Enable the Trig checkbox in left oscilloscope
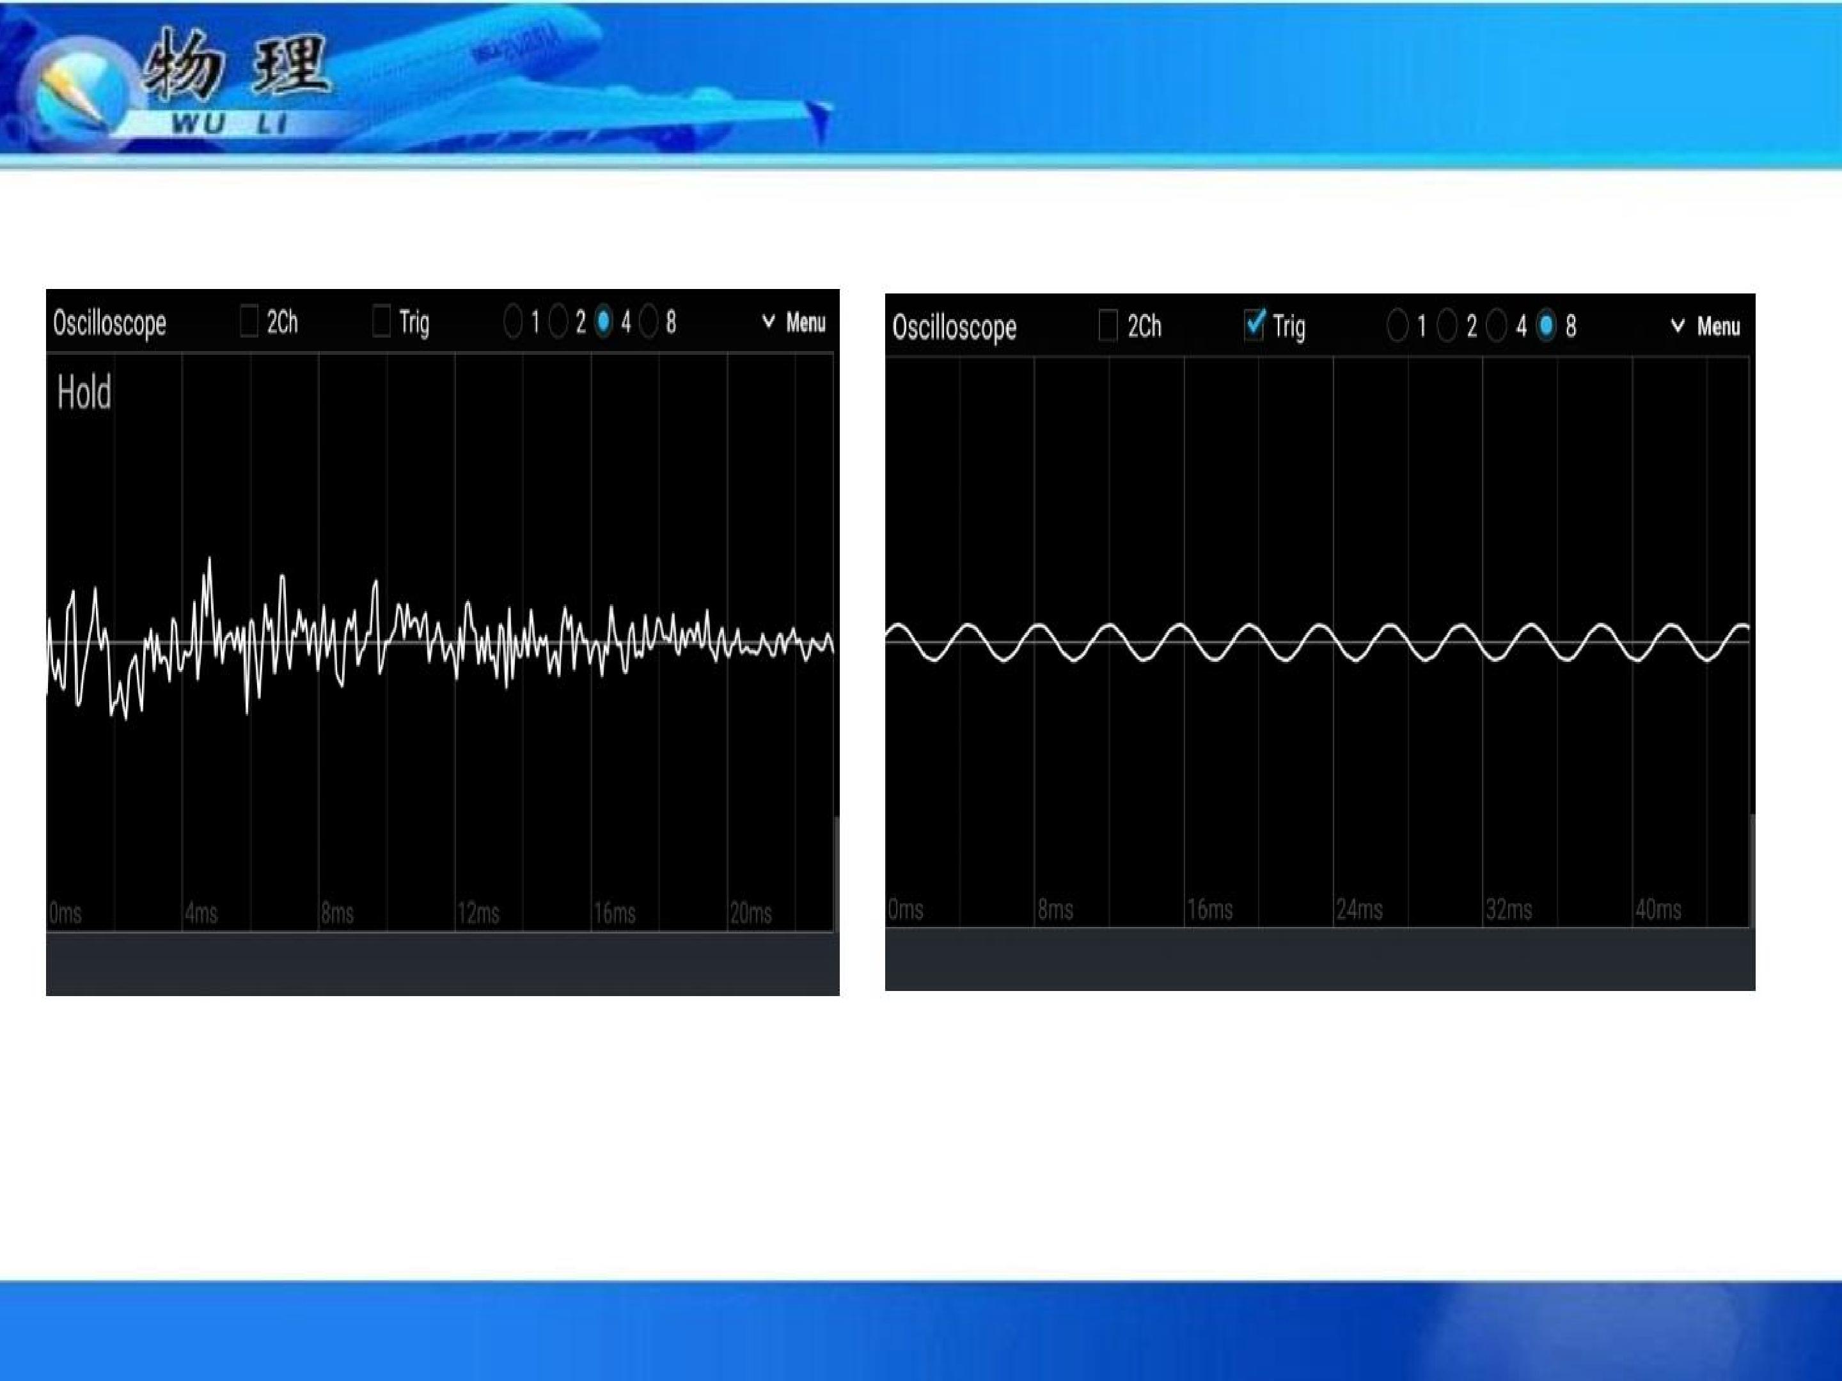The height and width of the screenshot is (1381, 1842). click(381, 322)
